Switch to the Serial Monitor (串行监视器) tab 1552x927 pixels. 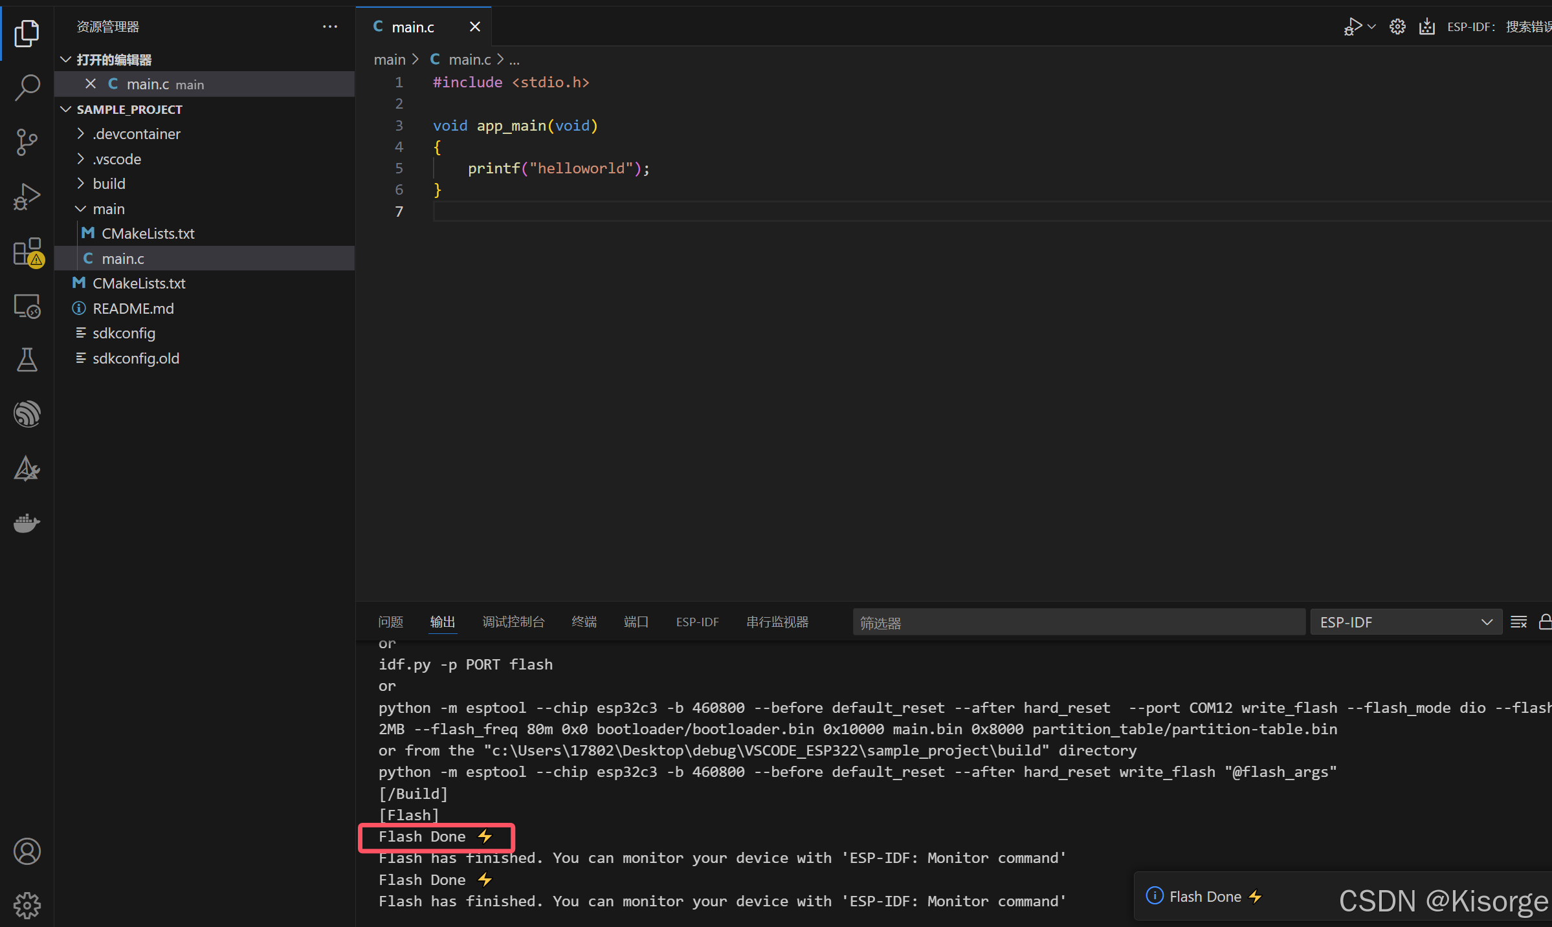coord(777,622)
